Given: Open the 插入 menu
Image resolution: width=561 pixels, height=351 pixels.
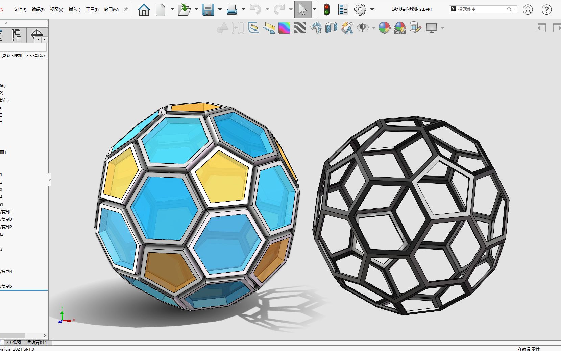Looking at the screenshot, I should click(x=74, y=9).
